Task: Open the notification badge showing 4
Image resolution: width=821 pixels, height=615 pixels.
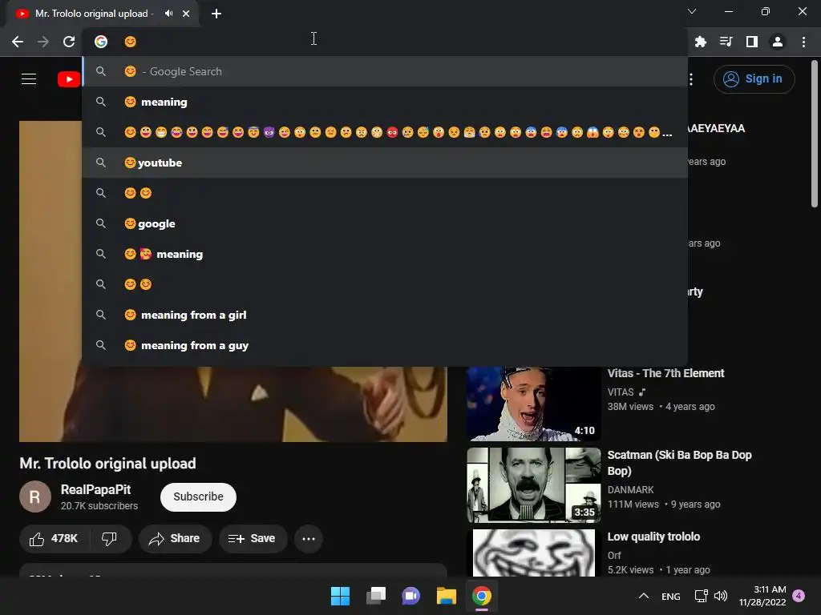Action: [799, 596]
